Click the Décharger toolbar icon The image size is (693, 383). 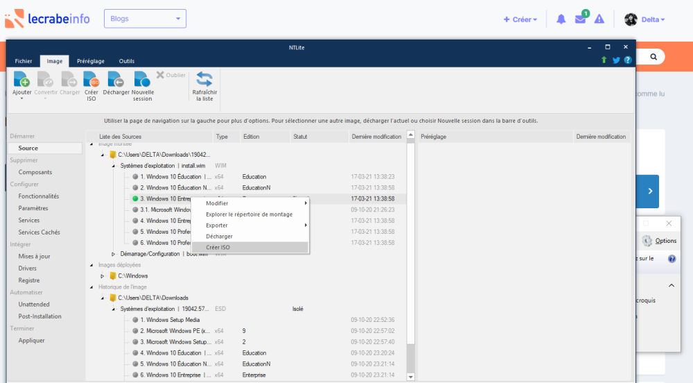pyautogui.click(x=116, y=79)
